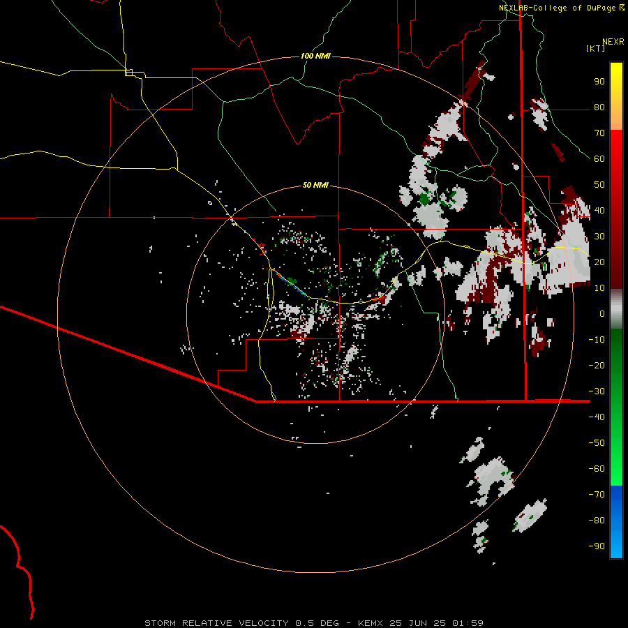Click the 80 value on the velocity scale
The image size is (628, 628).
(x=599, y=107)
